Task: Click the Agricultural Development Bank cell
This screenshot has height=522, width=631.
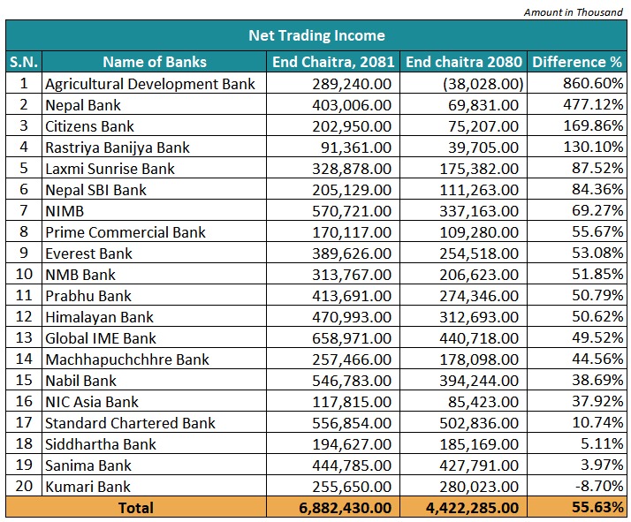Action: pos(150,84)
